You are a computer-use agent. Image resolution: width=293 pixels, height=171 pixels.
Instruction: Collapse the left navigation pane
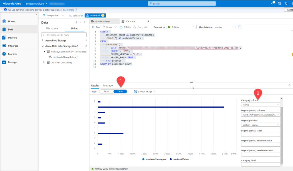click(36, 14)
